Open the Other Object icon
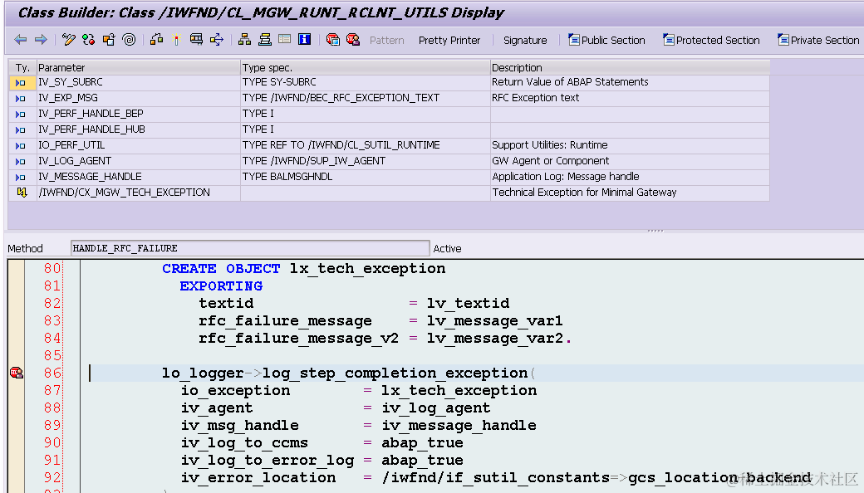 [109, 40]
